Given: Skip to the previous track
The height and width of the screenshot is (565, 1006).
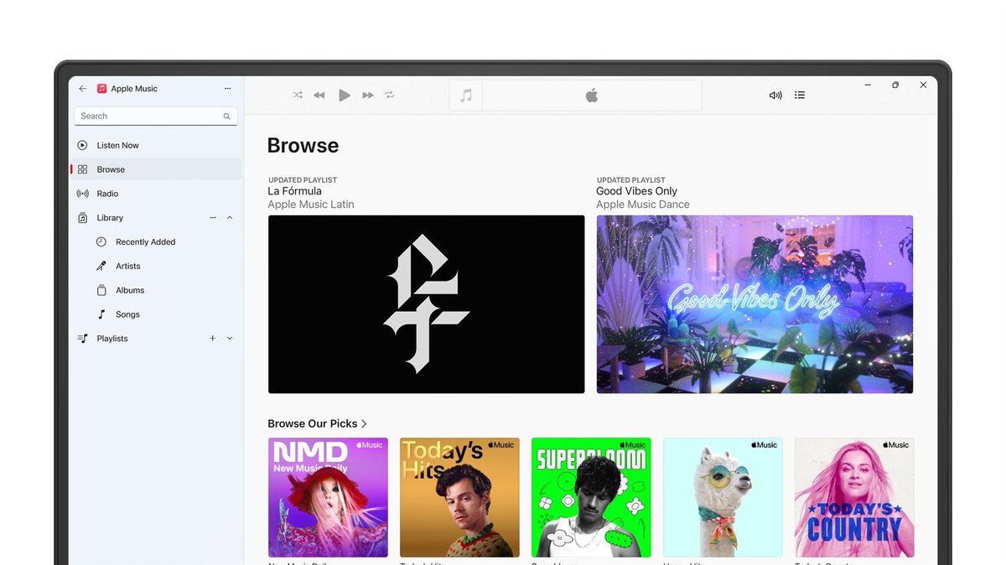Looking at the screenshot, I should click(319, 96).
